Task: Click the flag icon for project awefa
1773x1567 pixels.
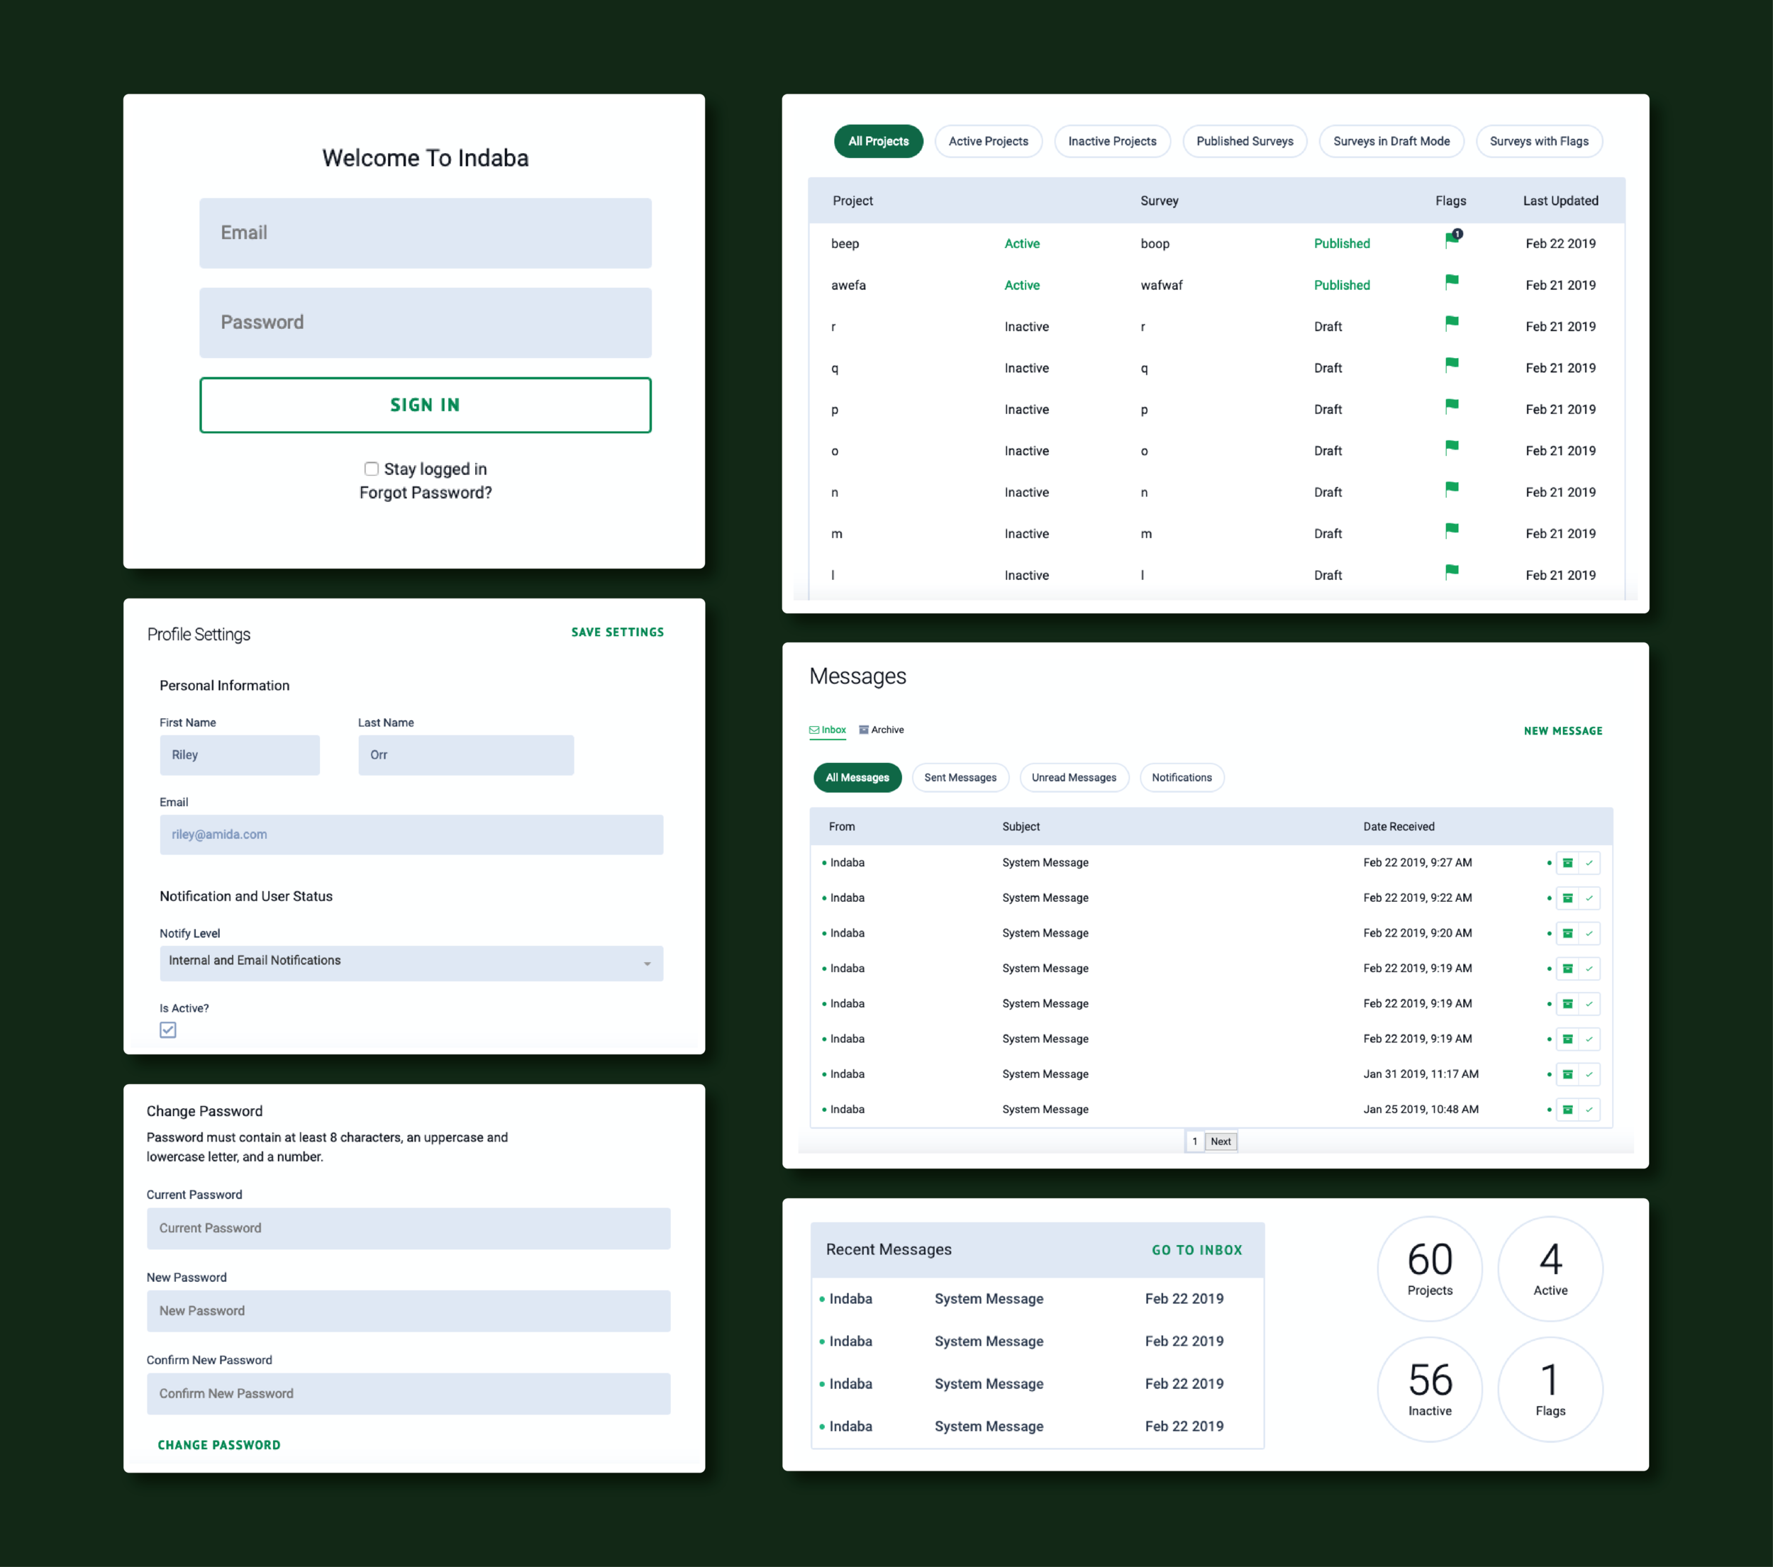Action: [x=1451, y=281]
